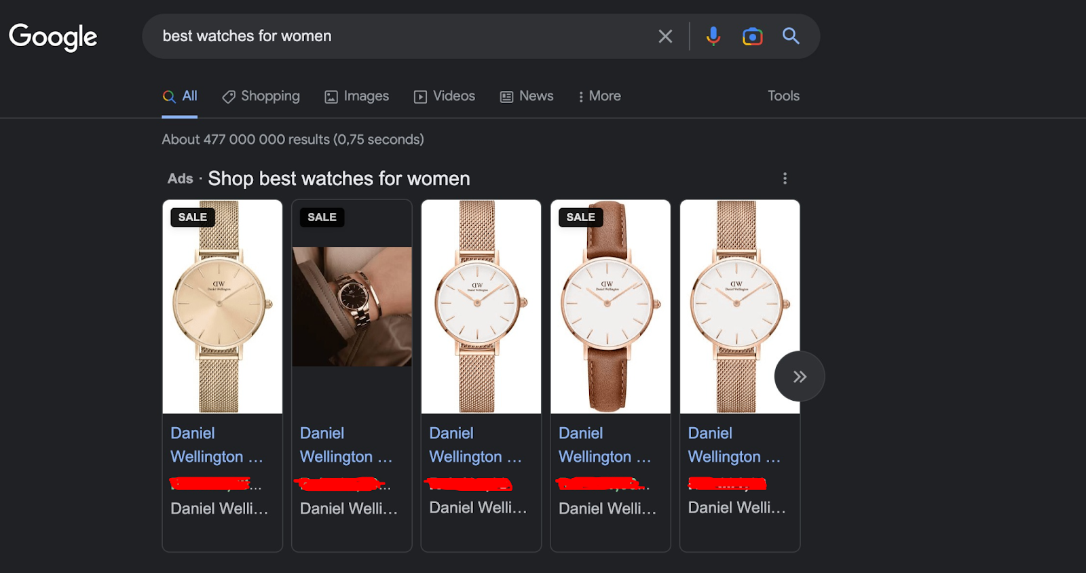The image size is (1086, 573).
Task: Open the three-dot menu for the Ads section
Action: 785,178
